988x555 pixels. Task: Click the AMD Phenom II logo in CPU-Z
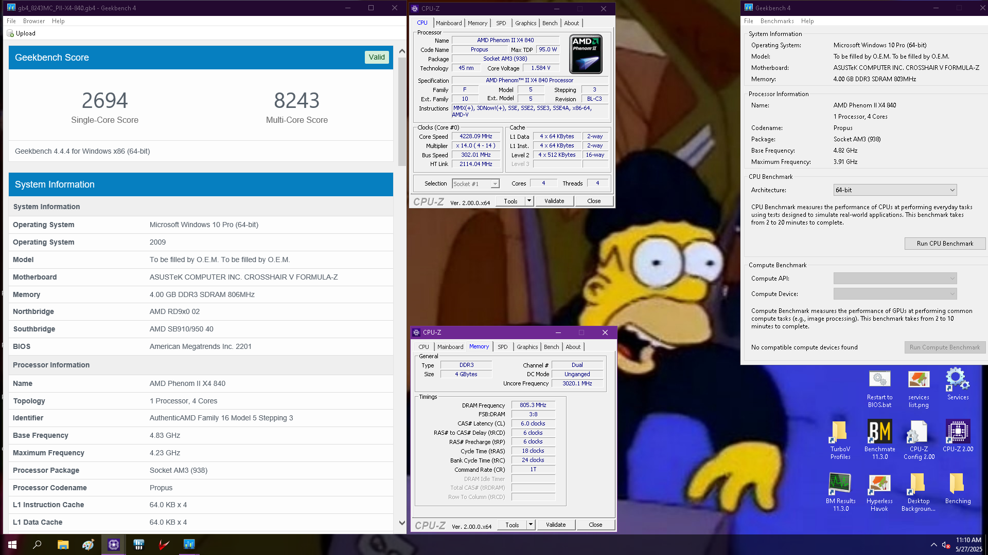586,54
